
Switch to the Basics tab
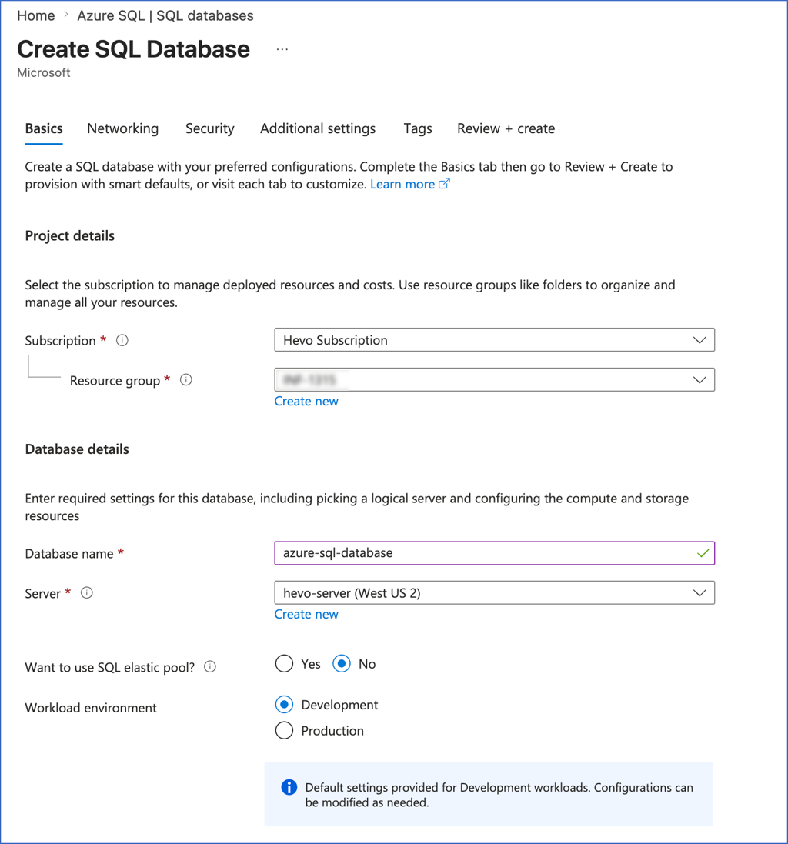[44, 128]
